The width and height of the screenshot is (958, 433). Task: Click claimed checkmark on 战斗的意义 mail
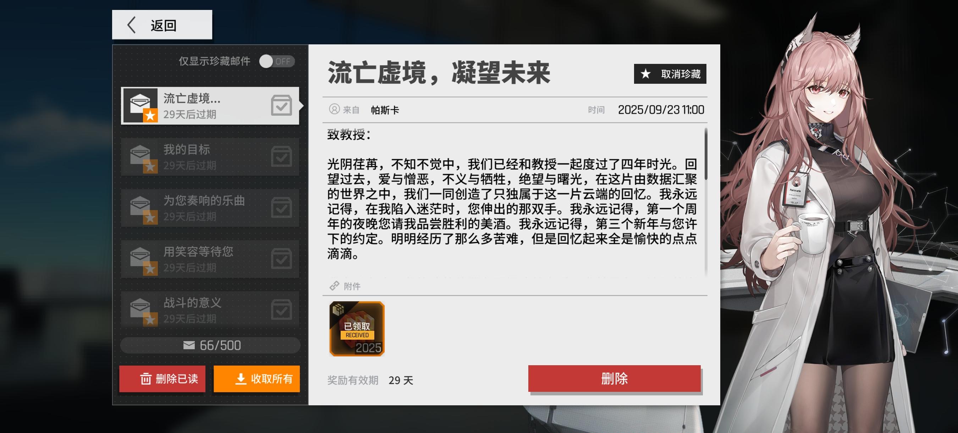pos(281,309)
